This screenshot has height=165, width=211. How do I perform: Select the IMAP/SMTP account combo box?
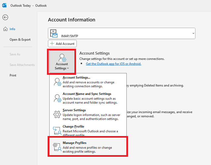[122, 33]
